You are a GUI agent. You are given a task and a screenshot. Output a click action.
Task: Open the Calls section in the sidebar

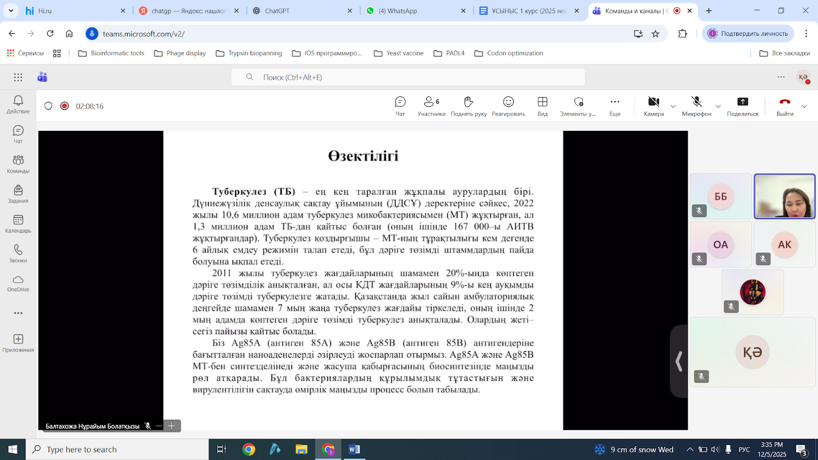18,253
